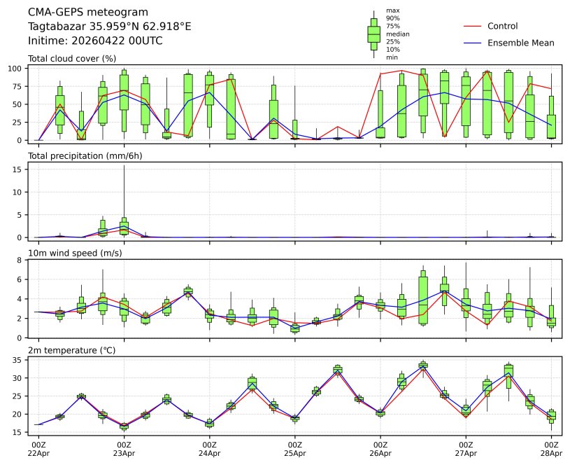
Task: Click the red Control line sample
Action: [473, 26]
